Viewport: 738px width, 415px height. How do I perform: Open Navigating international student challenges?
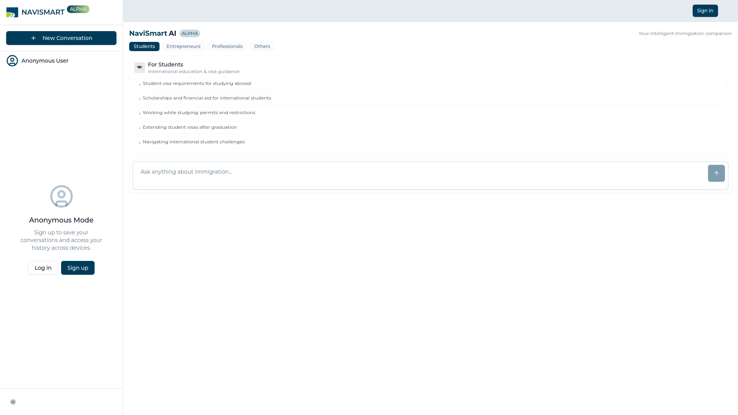point(193,142)
